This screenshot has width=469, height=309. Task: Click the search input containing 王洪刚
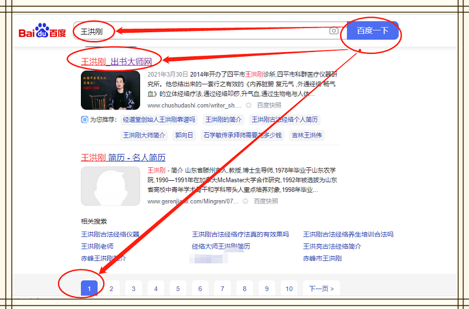tap(199, 31)
